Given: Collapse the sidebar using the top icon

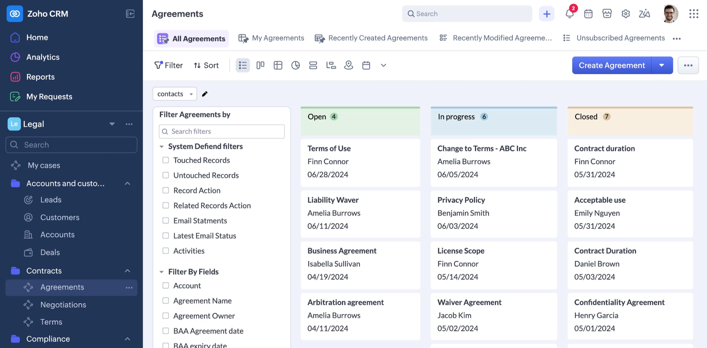Looking at the screenshot, I should pyautogui.click(x=130, y=14).
